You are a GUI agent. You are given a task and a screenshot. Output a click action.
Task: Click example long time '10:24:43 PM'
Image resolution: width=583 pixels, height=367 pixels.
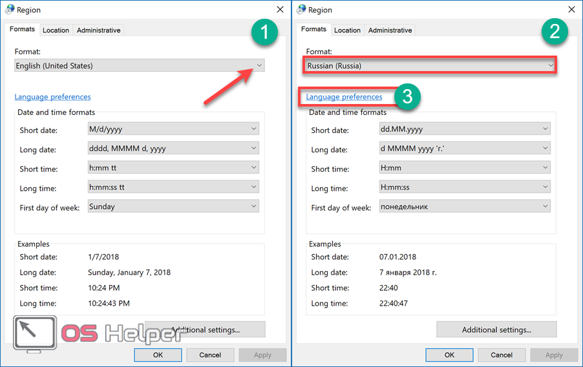click(109, 303)
